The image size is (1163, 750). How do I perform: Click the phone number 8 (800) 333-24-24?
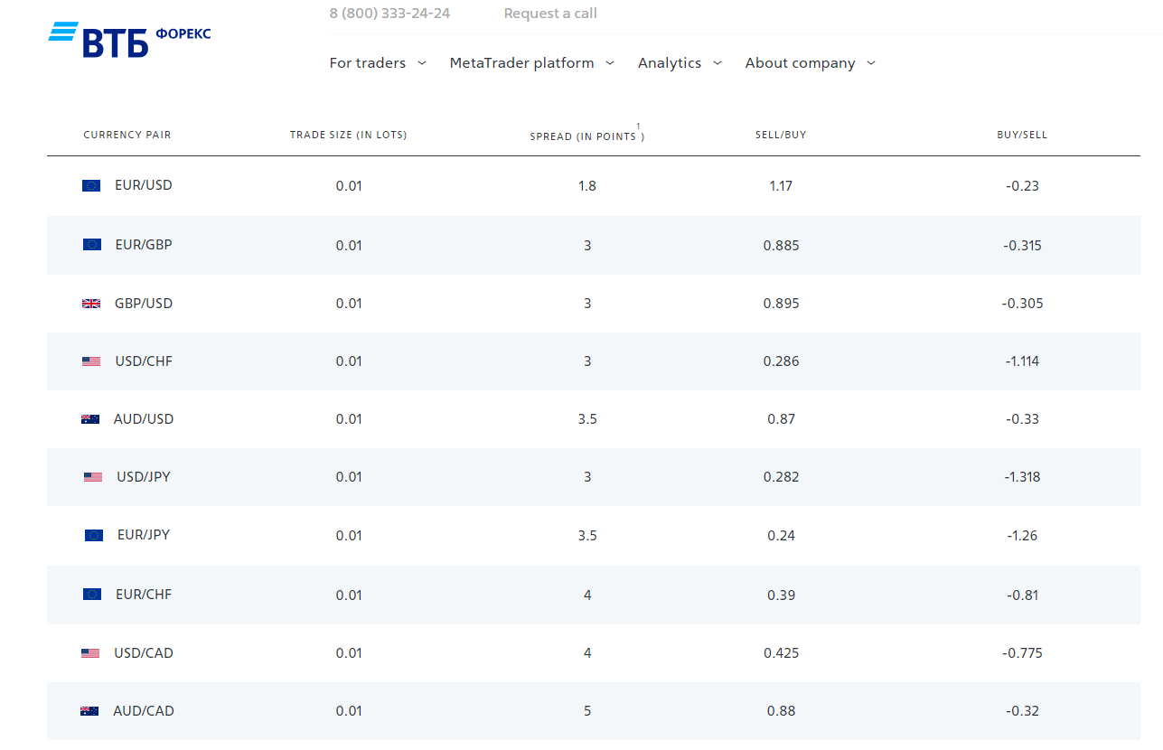point(389,14)
